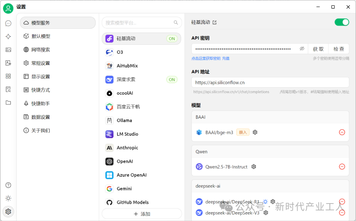The height and width of the screenshot is (221, 356).
Task: Click the 获取 API key button
Action: tap(318, 49)
